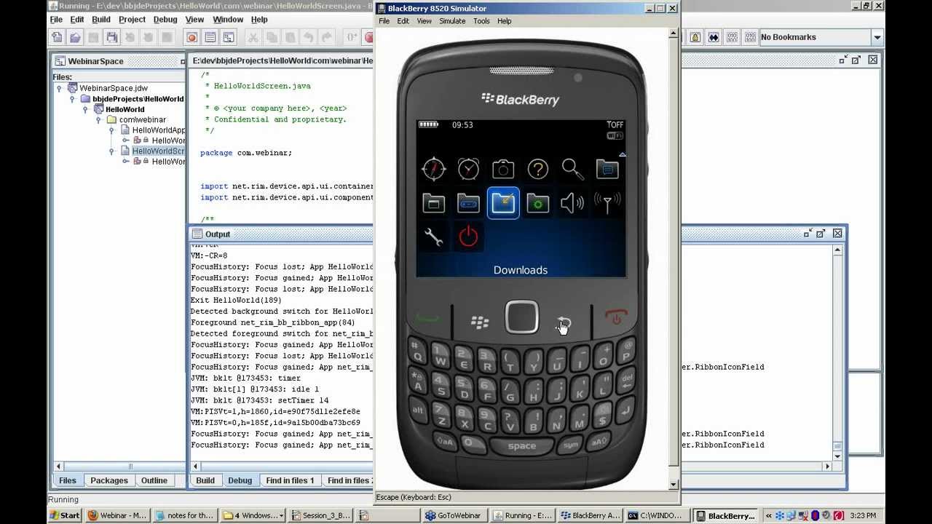Click the Windows Start button

(x=64, y=515)
